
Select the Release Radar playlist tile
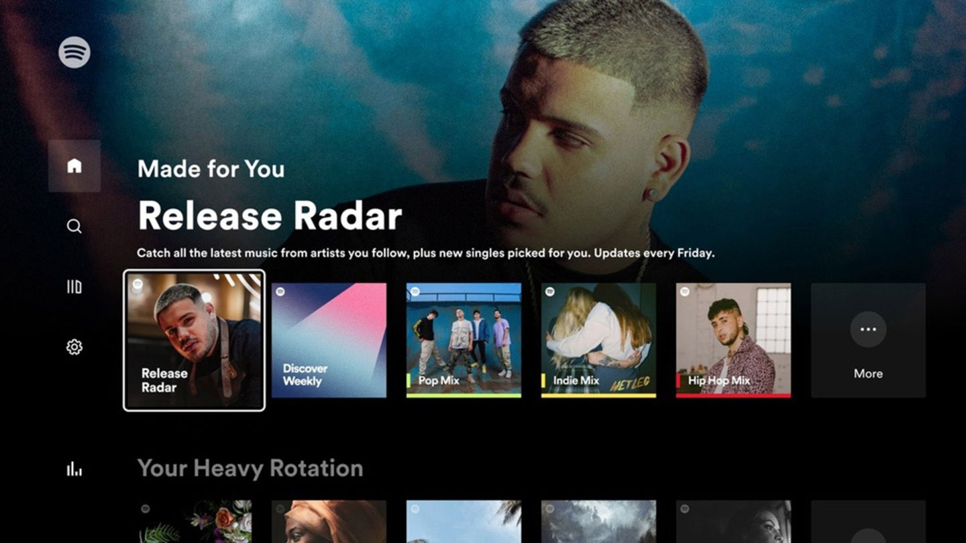pos(195,340)
